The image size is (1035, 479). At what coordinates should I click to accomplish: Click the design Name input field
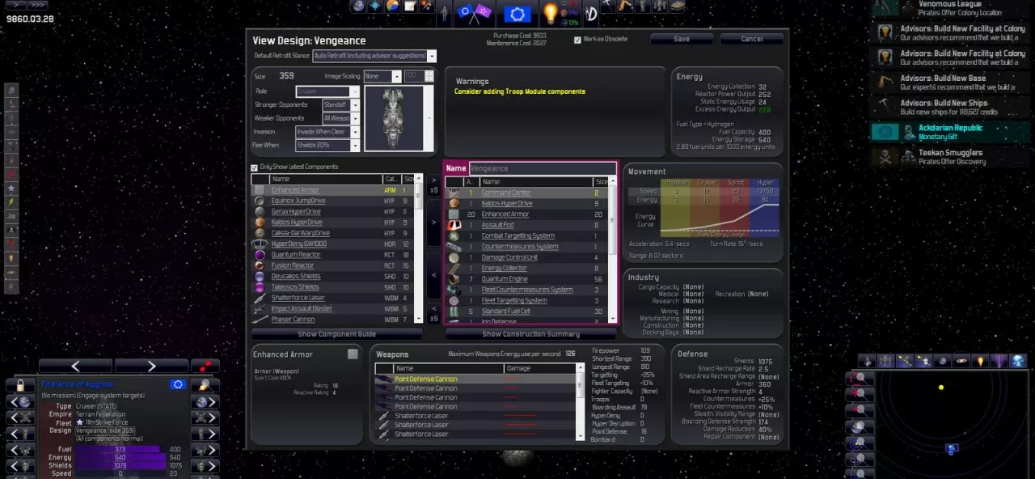[x=542, y=168]
